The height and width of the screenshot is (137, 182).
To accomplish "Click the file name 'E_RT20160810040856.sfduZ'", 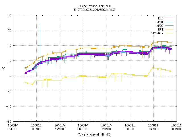I will coord(94,10).
